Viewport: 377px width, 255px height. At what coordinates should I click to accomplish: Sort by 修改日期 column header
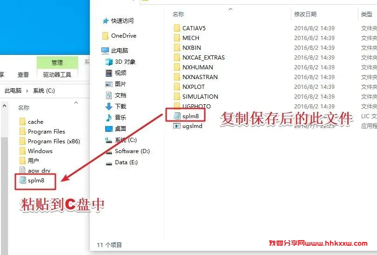(x=305, y=14)
